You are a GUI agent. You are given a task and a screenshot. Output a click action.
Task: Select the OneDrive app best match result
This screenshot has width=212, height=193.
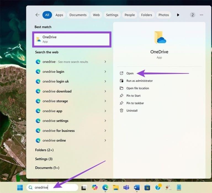coord(72,39)
